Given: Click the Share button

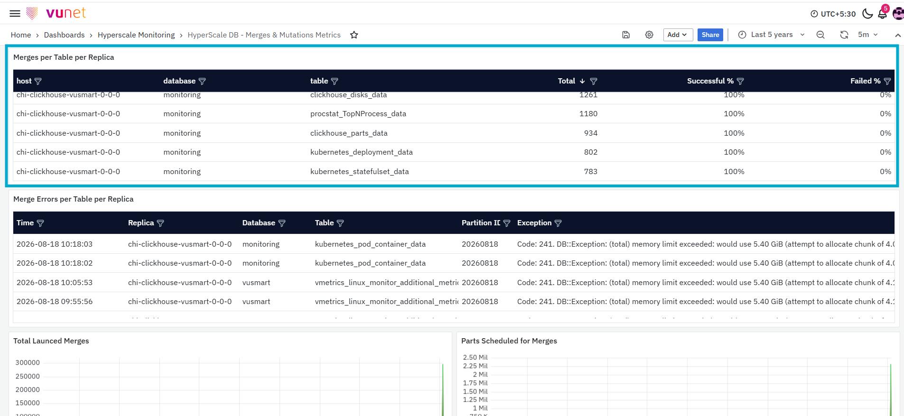Looking at the screenshot, I should (x=710, y=35).
